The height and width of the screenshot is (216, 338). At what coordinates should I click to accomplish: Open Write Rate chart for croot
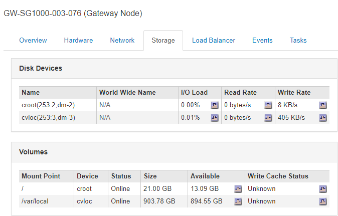point(323,105)
